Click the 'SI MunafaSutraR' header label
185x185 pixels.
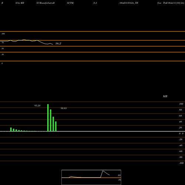click(x=46, y=3)
